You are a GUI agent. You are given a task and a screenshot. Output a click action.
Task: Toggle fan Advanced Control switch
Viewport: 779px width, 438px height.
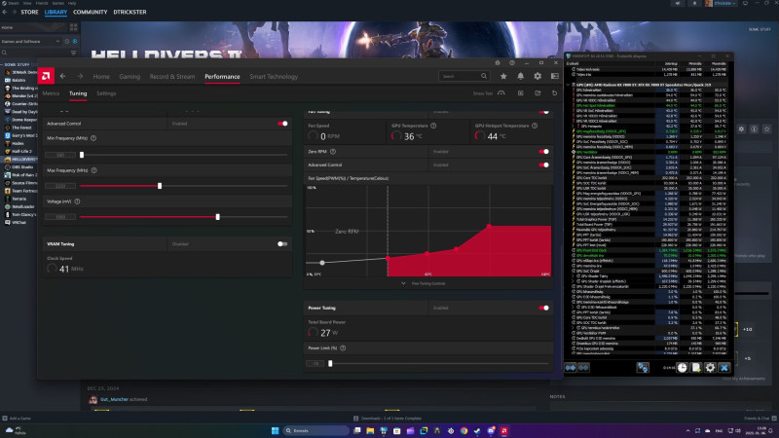point(544,164)
